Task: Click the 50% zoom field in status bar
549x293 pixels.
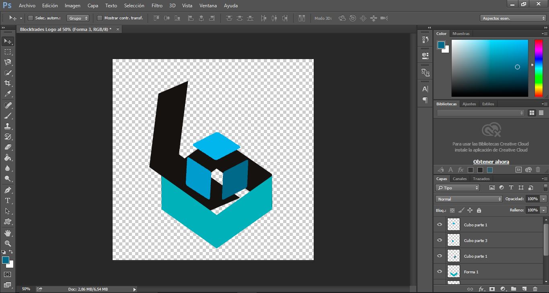Action: pyautogui.click(x=26, y=289)
